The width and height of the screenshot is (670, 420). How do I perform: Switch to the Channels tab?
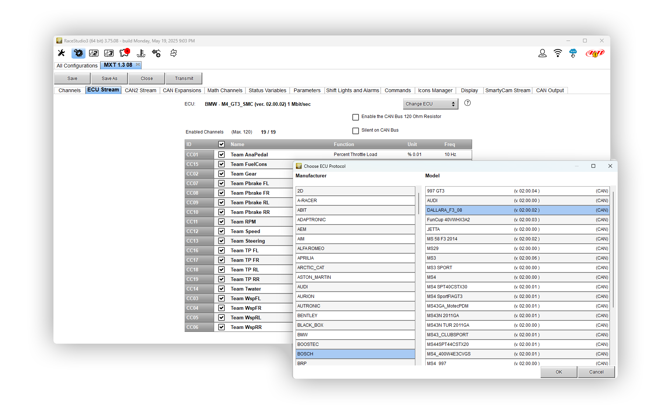coord(69,90)
